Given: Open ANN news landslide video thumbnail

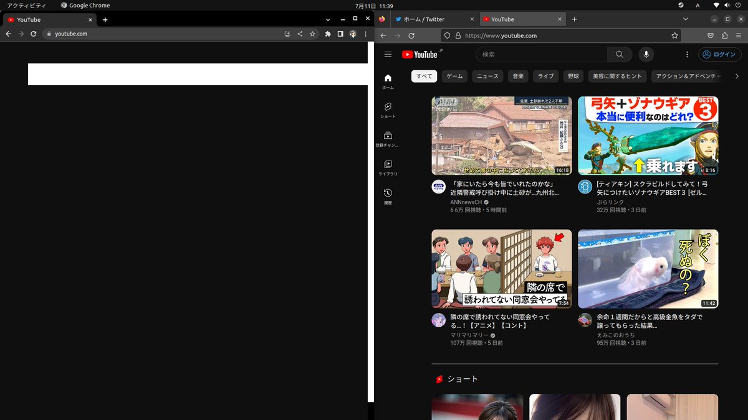Looking at the screenshot, I should pos(502,136).
